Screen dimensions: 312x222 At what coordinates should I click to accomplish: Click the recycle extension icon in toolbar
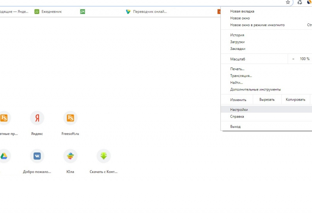[300, 2]
